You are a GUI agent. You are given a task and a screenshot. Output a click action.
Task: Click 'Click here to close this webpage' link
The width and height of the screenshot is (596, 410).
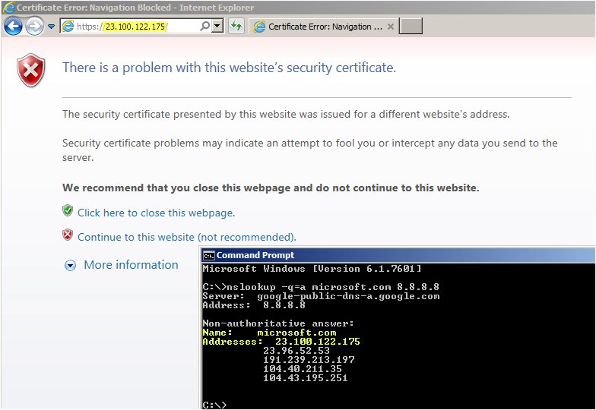(x=156, y=213)
